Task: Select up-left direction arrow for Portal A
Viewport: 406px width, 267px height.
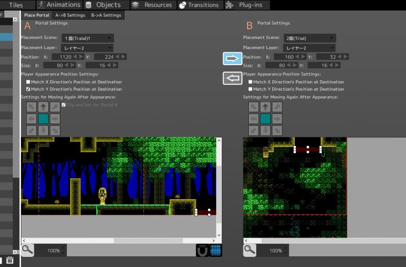Action: 32,107
